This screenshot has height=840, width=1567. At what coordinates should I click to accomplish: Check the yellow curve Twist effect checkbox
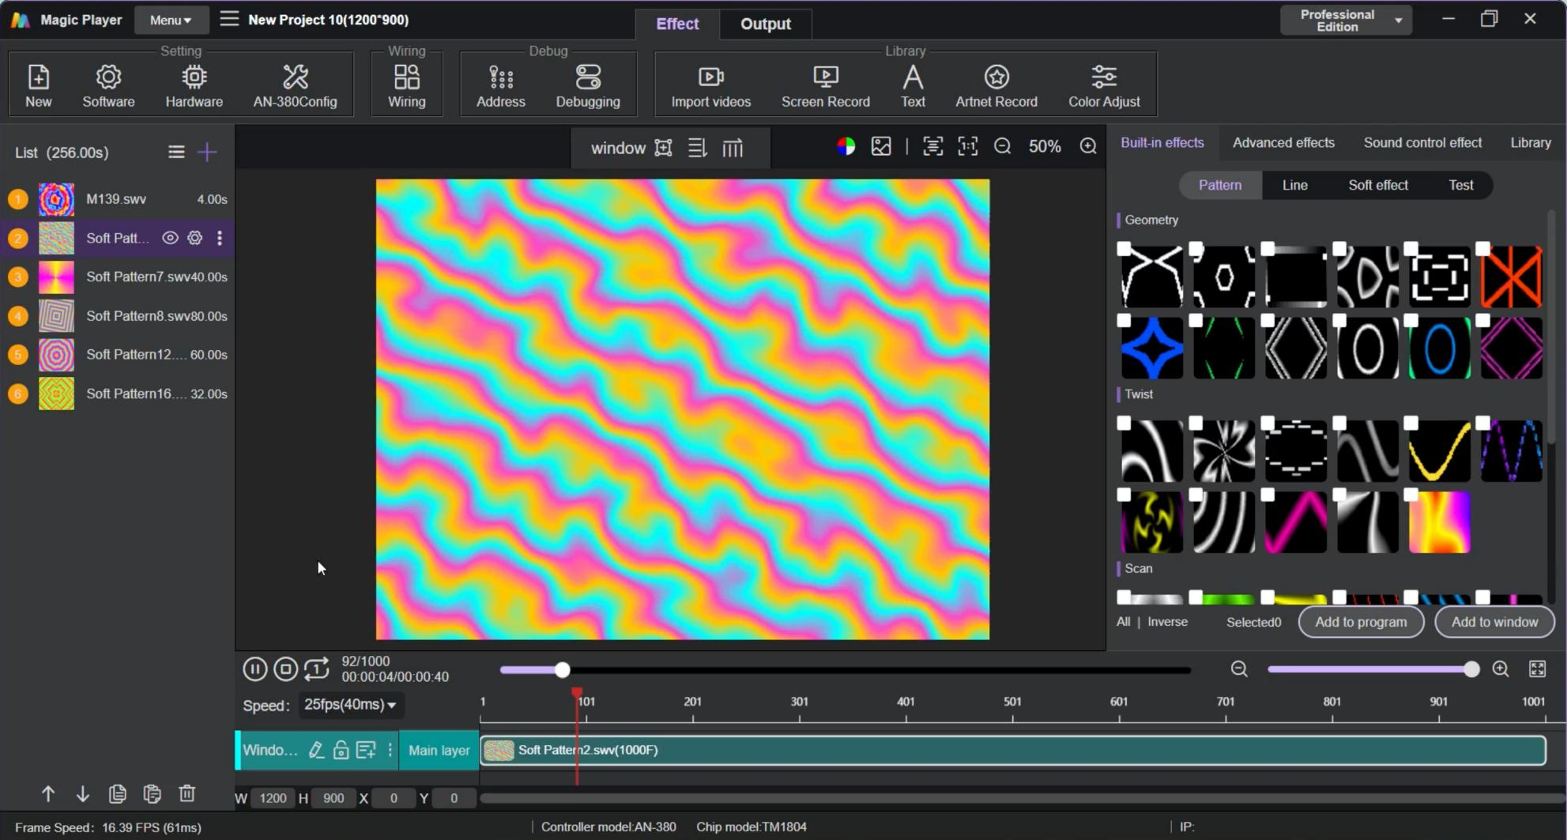(x=1411, y=424)
